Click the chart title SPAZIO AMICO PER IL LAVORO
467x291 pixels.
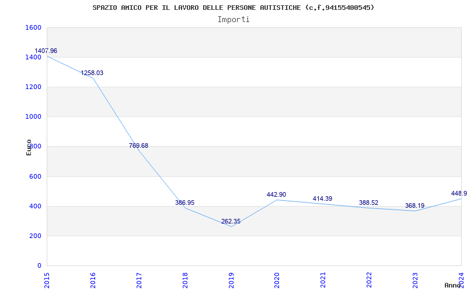[233, 8]
